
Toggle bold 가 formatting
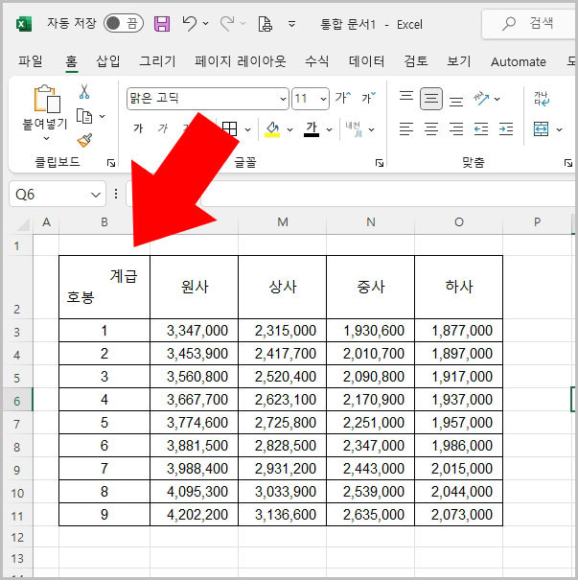click(x=138, y=128)
